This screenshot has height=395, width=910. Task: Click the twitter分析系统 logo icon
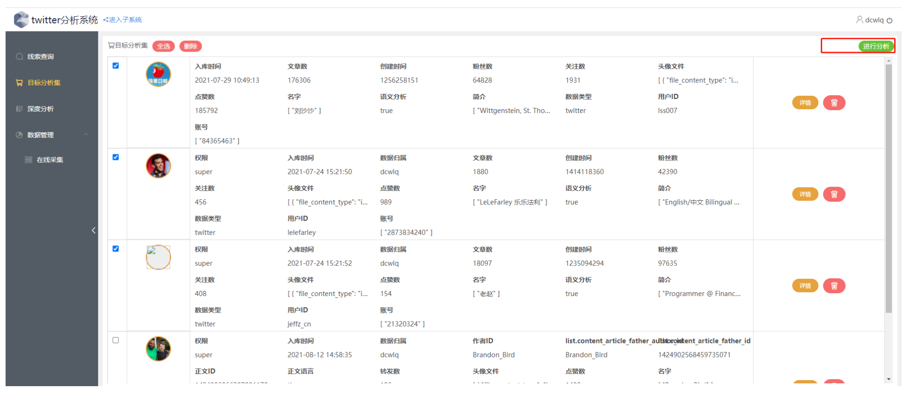point(21,20)
